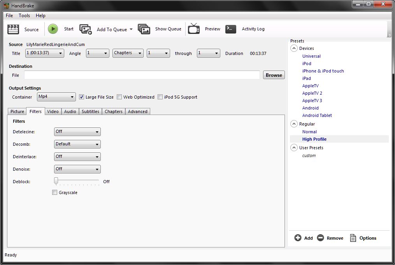The image size is (395, 265).
Task: Open the Decomb dropdown
Action: [77, 144]
